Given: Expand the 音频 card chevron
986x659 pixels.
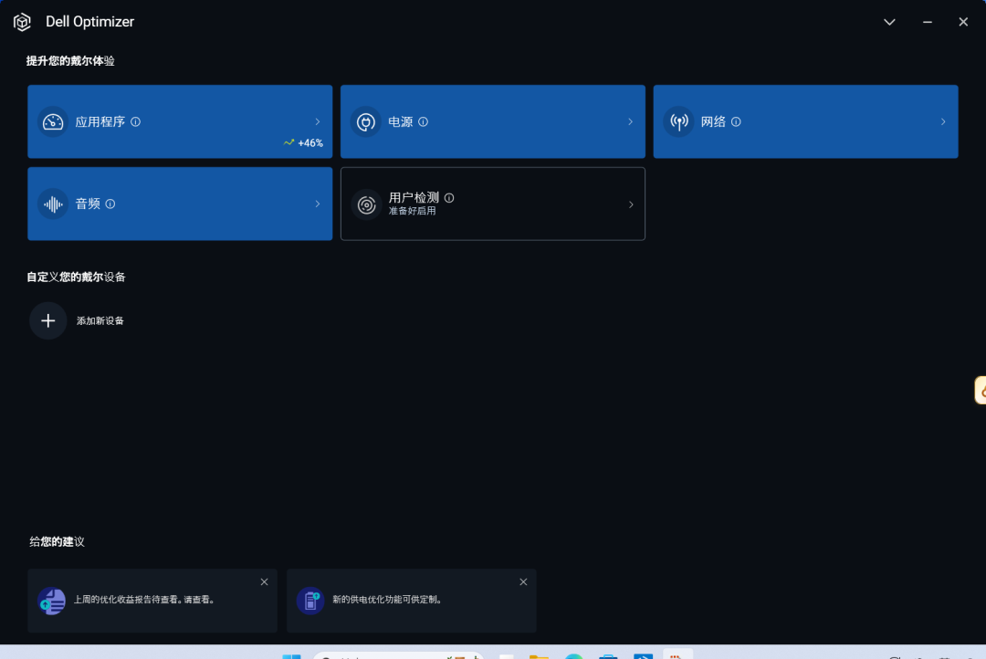Looking at the screenshot, I should click(318, 204).
